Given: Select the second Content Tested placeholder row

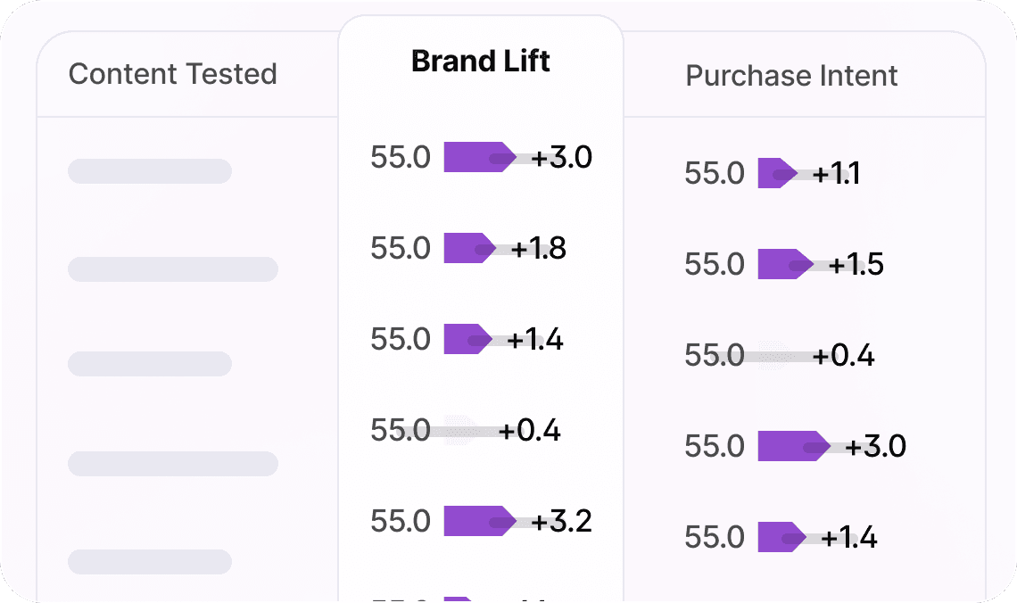Looking at the screenshot, I should click(x=173, y=269).
